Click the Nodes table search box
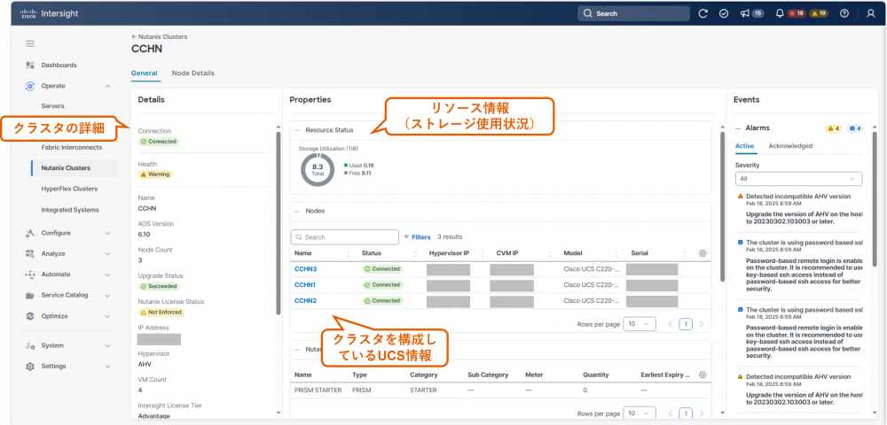Image resolution: width=887 pixels, height=425 pixels. pos(344,237)
